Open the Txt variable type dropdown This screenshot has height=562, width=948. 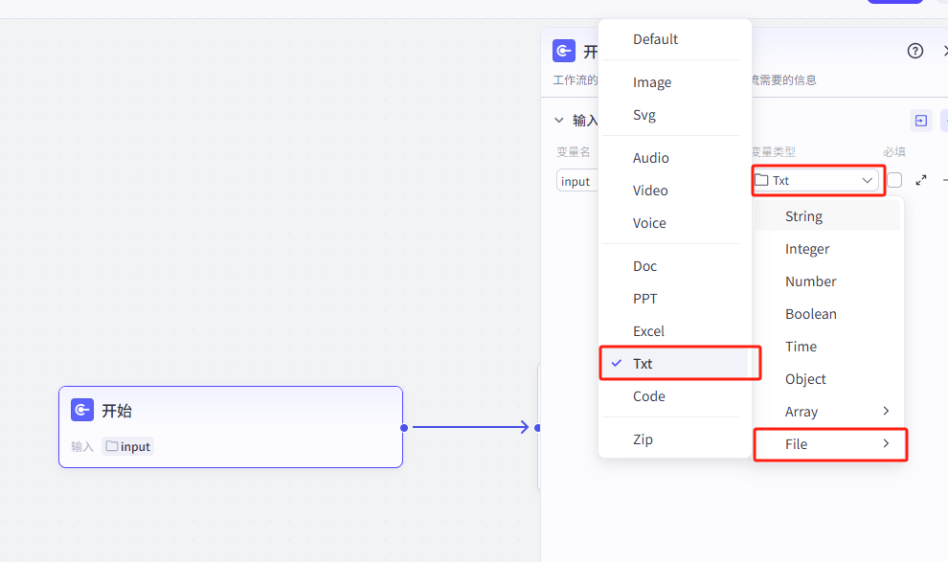click(x=816, y=180)
